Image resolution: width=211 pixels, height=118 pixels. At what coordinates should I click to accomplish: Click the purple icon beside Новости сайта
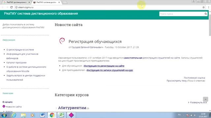[x=4, y=106]
